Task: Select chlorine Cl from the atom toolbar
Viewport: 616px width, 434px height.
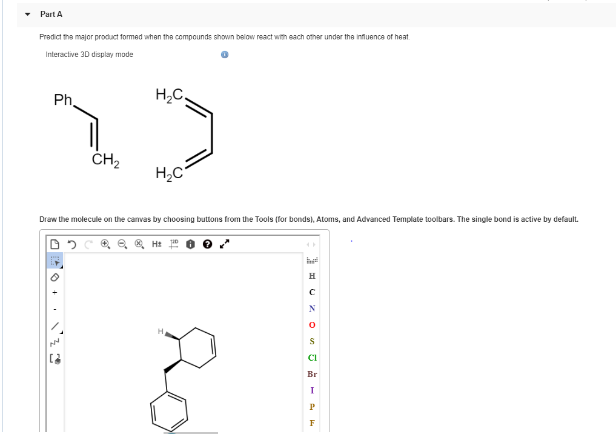Action: [312, 358]
